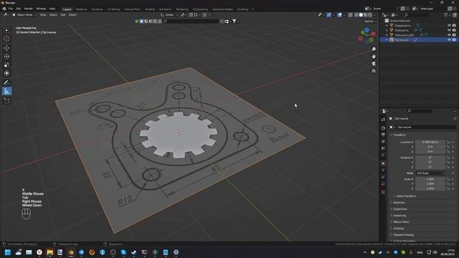
Task: Open the Texture properties tab icon
Action: [383, 192]
